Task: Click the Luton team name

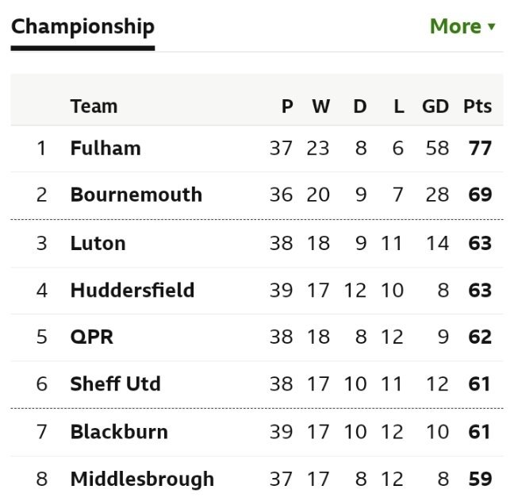Action: (x=98, y=243)
